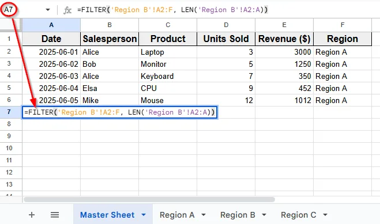Viewport: 380px width, 224px height.
Task: Select revenue cell showing 1012
Action: pyautogui.click(x=284, y=100)
